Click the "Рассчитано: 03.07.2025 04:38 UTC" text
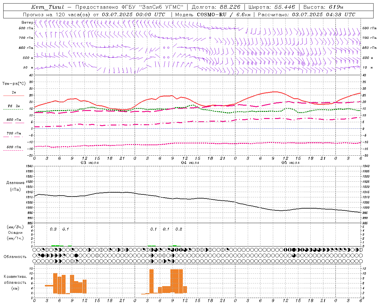The height and width of the screenshot is (303, 378). [x=307, y=14]
